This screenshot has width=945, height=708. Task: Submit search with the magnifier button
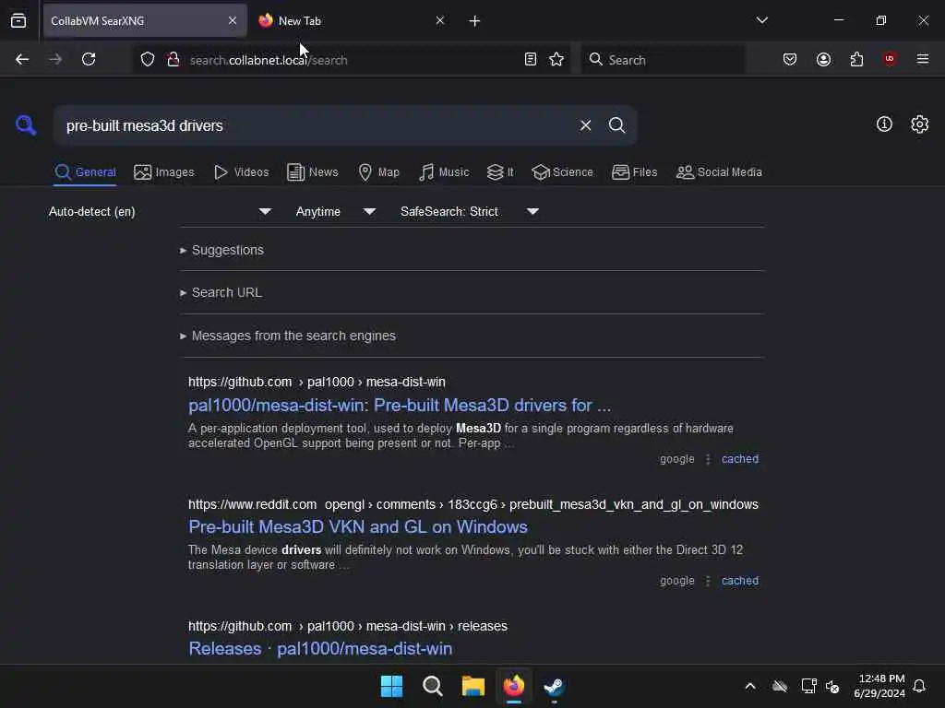click(617, 125)
